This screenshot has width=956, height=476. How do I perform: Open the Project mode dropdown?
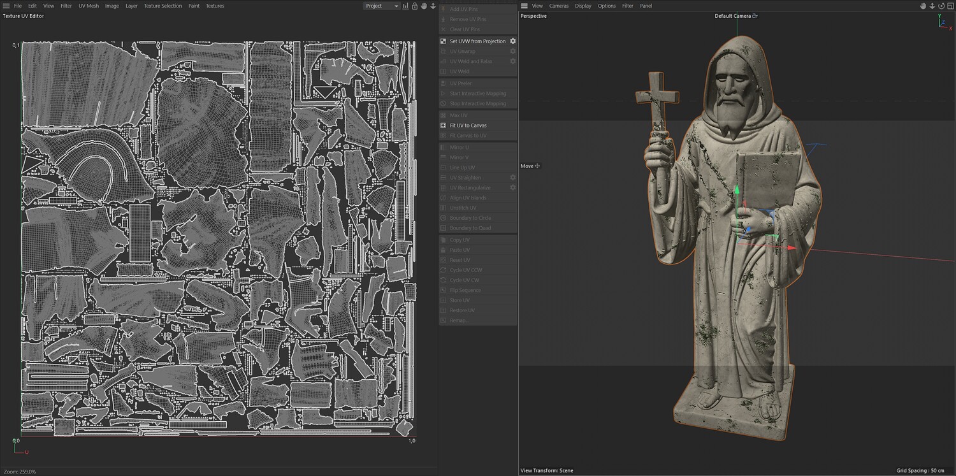381,6
